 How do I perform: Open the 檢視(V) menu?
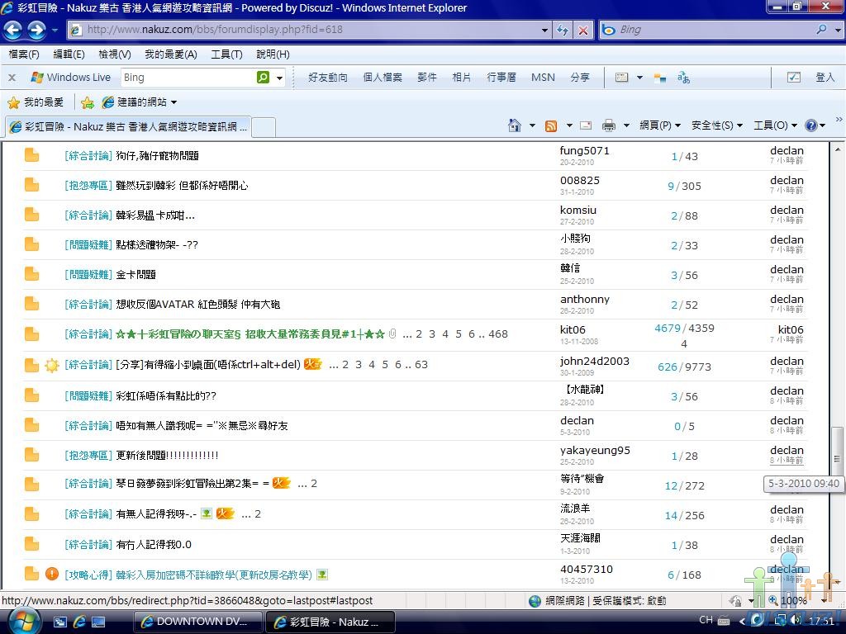114,54
